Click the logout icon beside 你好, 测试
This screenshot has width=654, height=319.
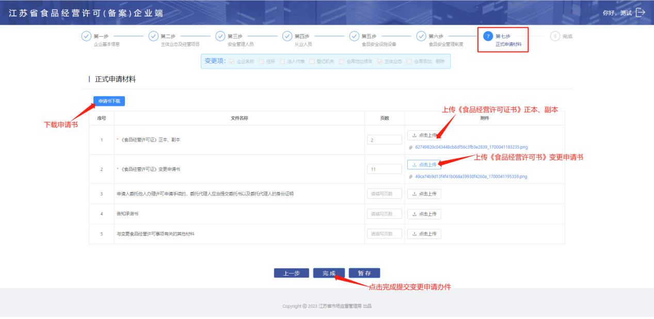(x=641, y=12)
